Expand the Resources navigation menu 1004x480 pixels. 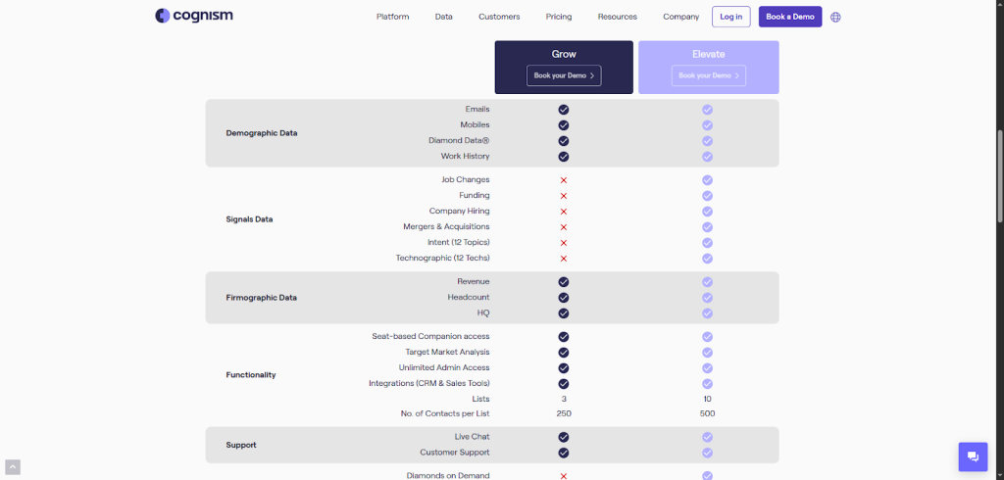coord(617,17)
